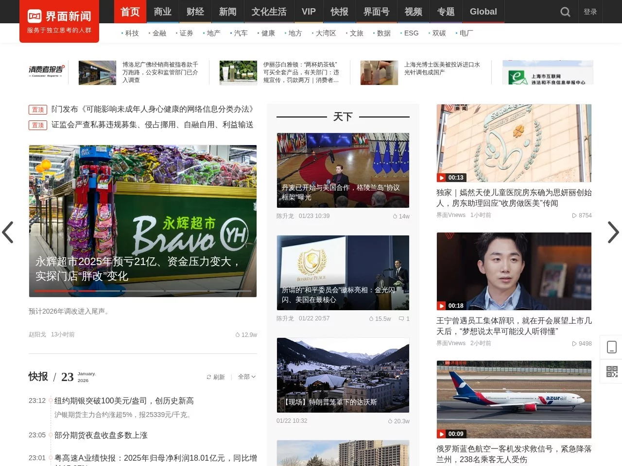Switch to the 视频 tab
622x466 pixels.
pos(413,12)
